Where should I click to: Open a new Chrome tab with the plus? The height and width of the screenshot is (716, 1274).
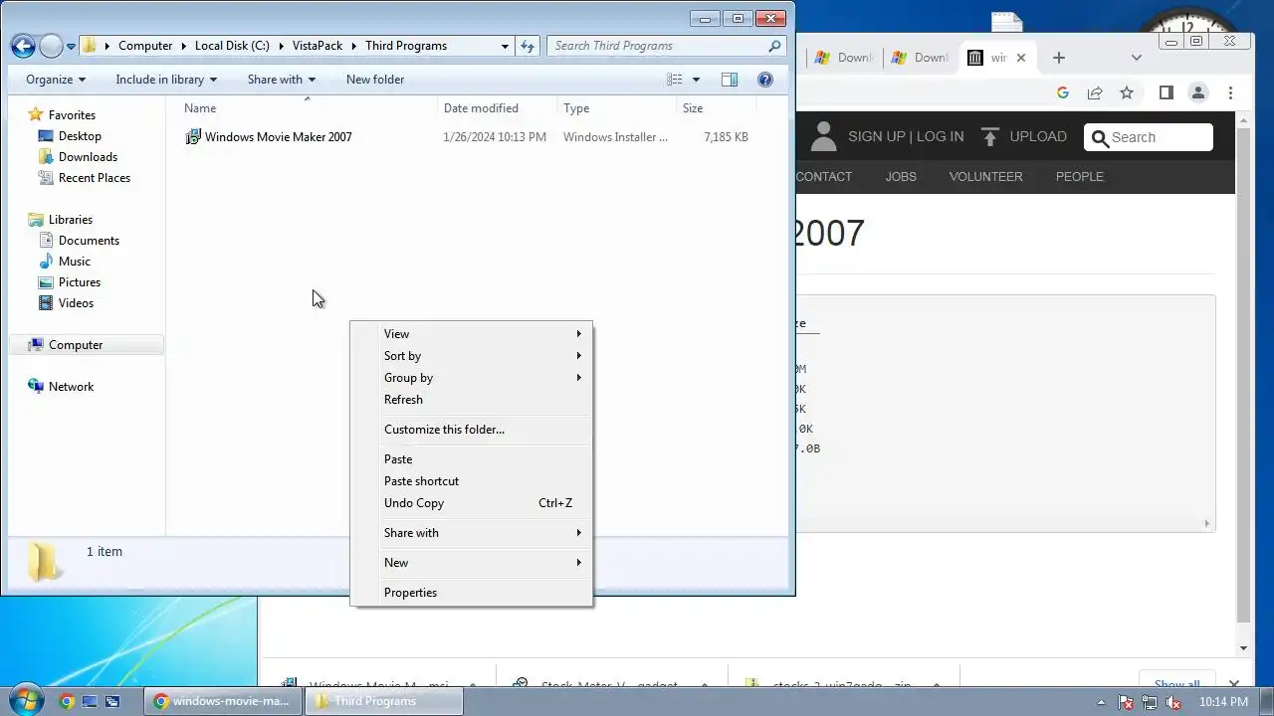click(x=1059, y=58)
